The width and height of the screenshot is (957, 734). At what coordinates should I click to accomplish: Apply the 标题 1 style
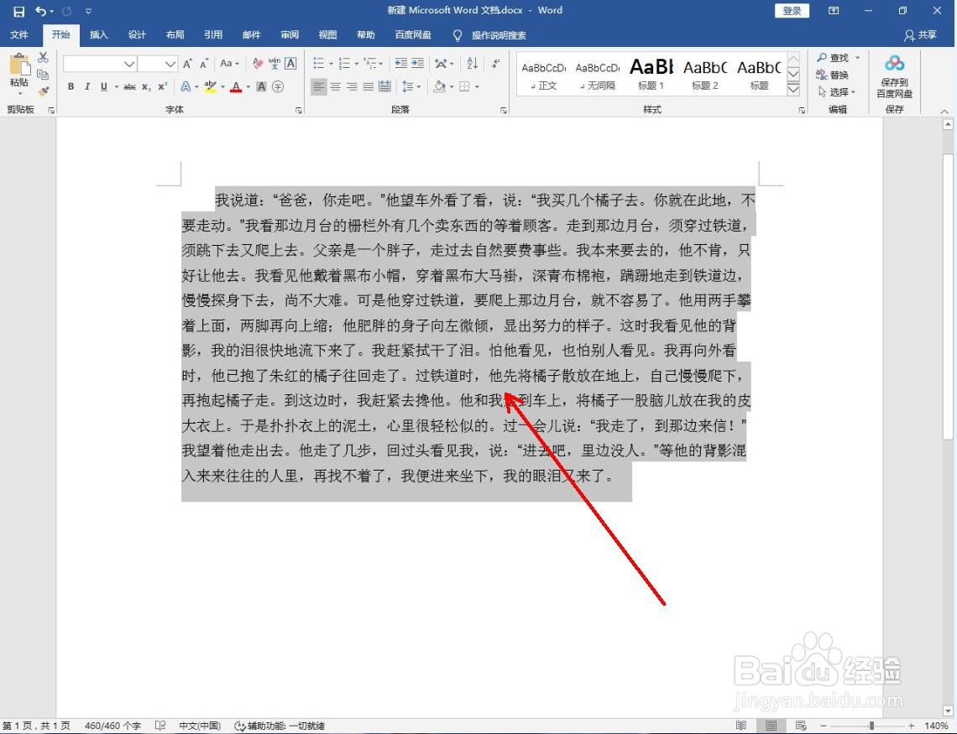pyautogui.click(x=651, y=74)
